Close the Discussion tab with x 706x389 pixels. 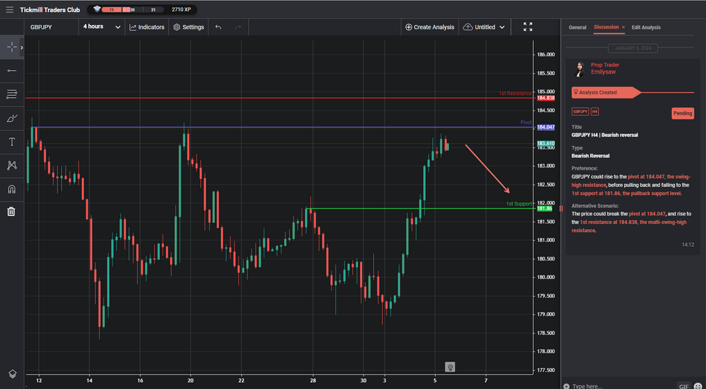[x=623, y=28]
